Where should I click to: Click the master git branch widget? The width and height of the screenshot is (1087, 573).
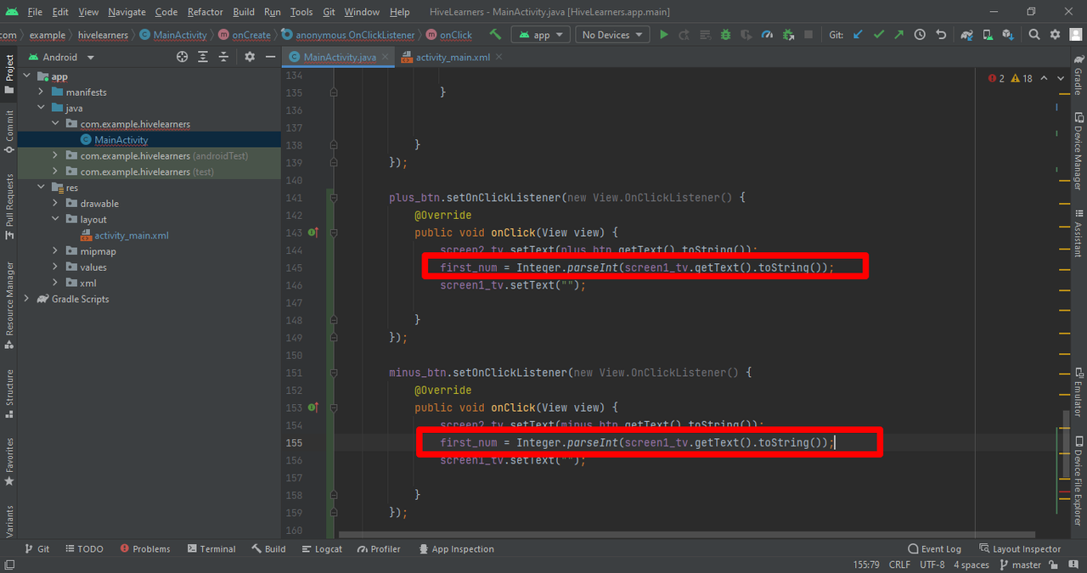[1020, 565]
